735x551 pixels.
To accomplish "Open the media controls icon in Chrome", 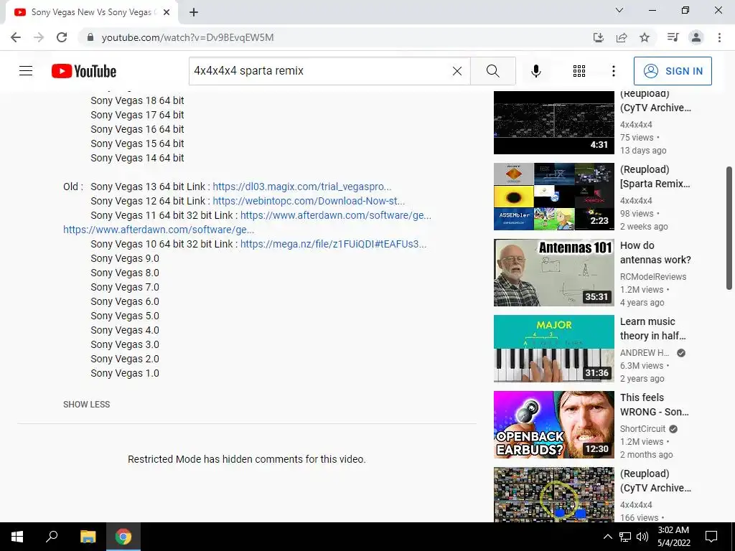I will [673, 37].
